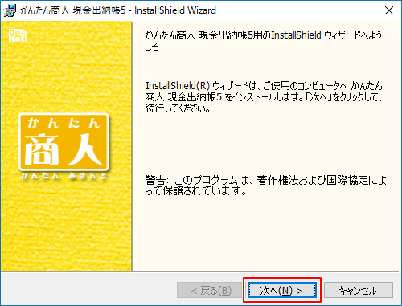This screenshot has width=402, height=306.
Task: Click the disabled < 戻る(B) button
Action: point(211,290)
